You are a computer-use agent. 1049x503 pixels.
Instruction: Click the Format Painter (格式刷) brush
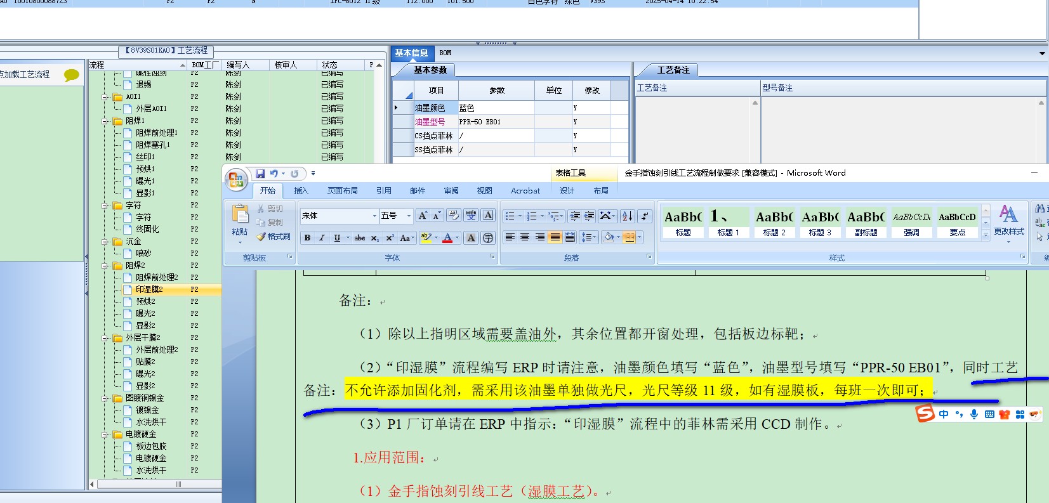pos(274,237)
